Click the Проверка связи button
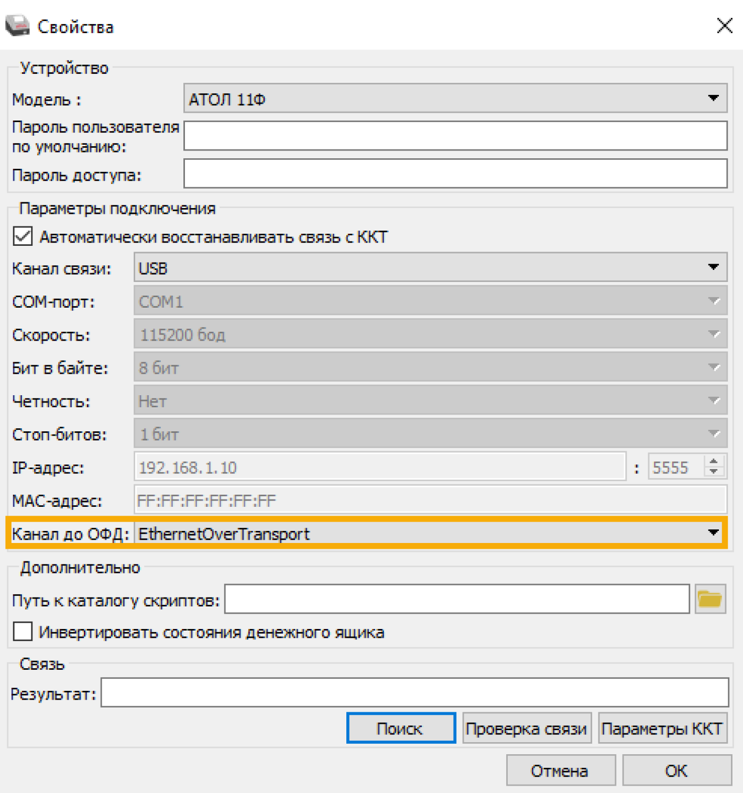This screenshot has width=743, height=793. pos(527,728)
